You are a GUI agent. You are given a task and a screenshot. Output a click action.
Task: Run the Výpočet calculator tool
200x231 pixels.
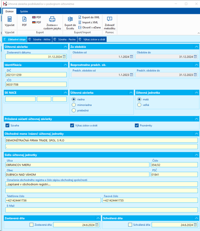10,21
